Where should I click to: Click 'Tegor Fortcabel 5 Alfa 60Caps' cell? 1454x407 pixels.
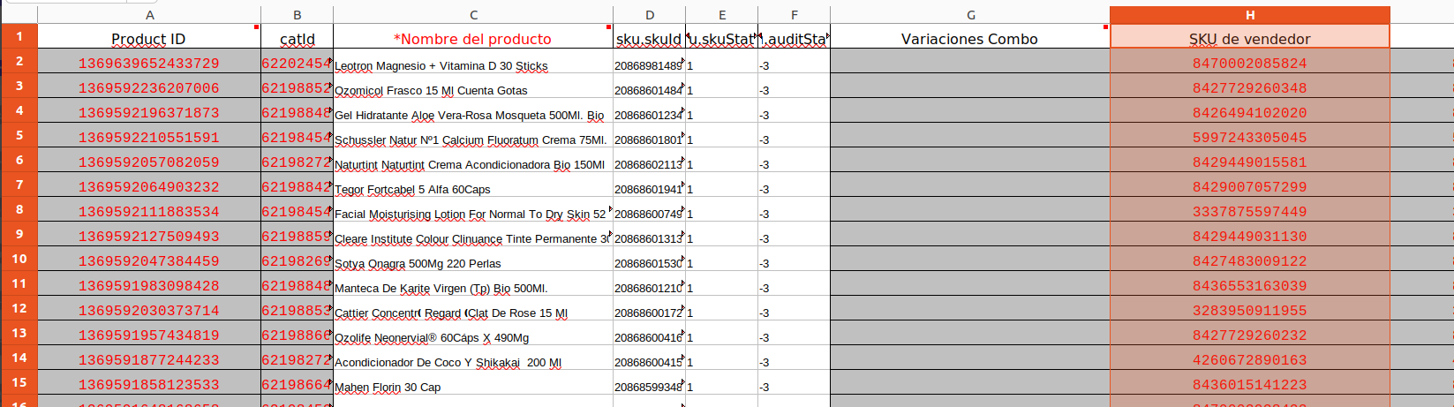point(473,185)
